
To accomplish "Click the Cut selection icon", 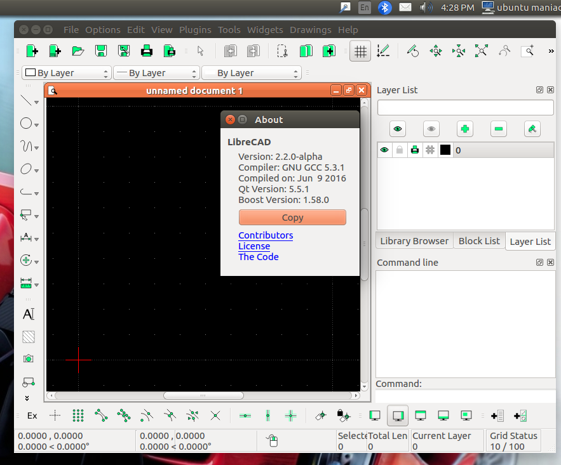I will coord(283,51).
